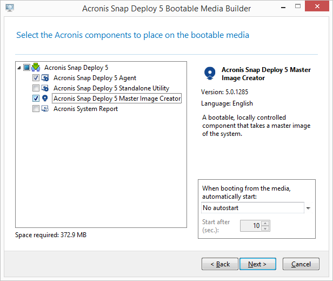Click the No autostart combo box field
333x281 pixels.
point(252,208)
